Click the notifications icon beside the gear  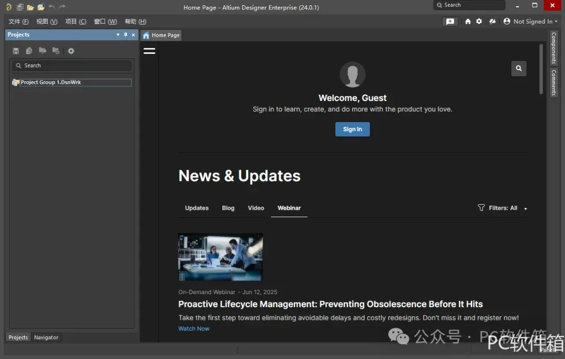(x=492, y=21)
